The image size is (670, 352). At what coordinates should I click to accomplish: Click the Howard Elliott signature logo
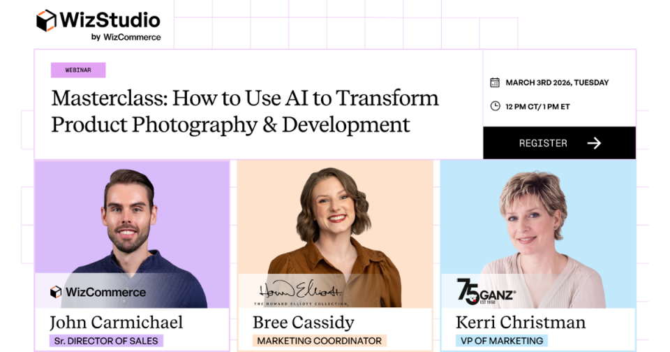coord(300,290)
